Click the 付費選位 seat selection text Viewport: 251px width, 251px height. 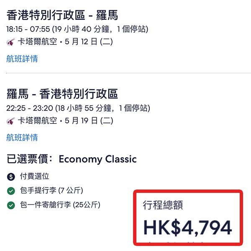(34, 177)
